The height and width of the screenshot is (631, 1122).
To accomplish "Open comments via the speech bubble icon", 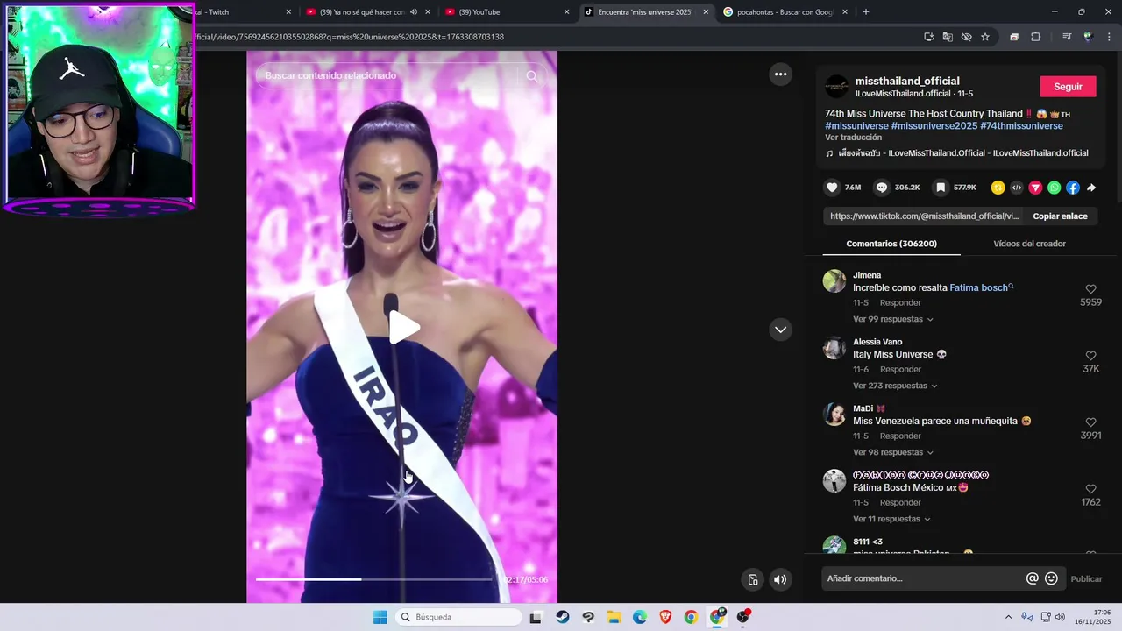I will (x=882, y=188).
